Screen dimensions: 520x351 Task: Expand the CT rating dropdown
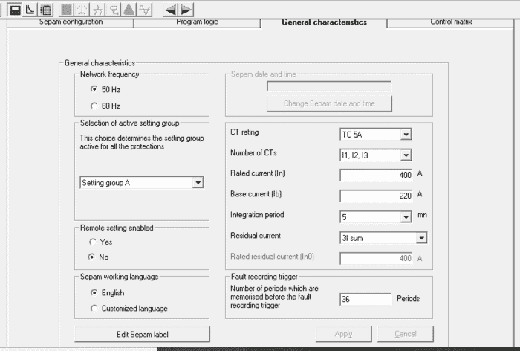405,135
